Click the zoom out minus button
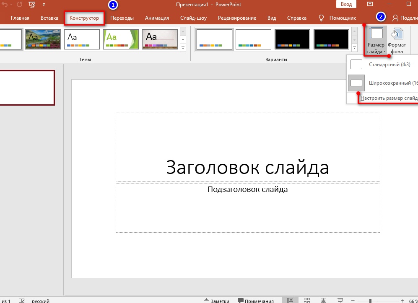Image resolution: width=418 pixels, height=303 pixels. pyautogui.click(x=353, y=301)
